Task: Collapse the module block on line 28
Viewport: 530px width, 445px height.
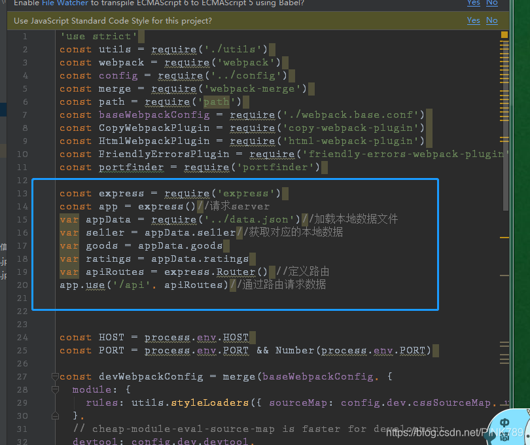Action: coord(55,389)
